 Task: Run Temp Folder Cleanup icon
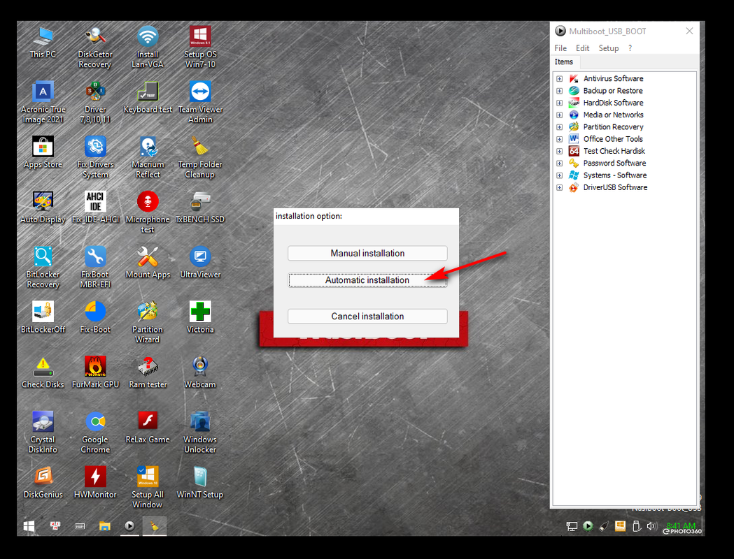[x=200, y=157]
